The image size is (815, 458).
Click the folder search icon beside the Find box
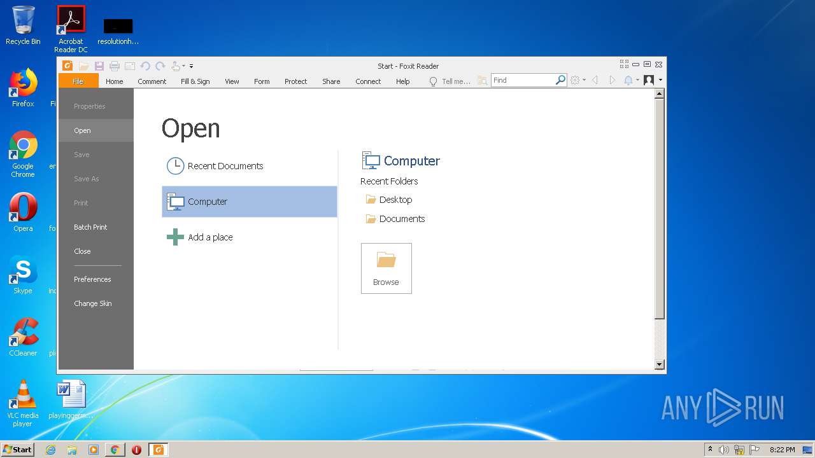click(483, 81)
